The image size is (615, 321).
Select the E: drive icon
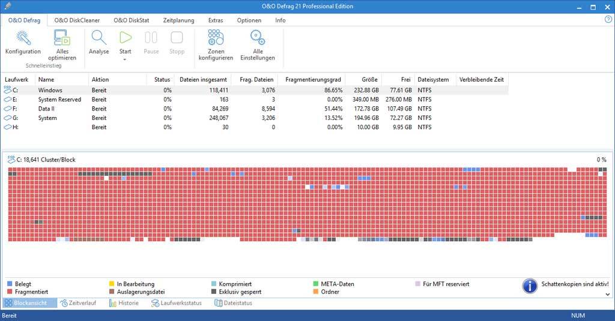click(8, 100)
